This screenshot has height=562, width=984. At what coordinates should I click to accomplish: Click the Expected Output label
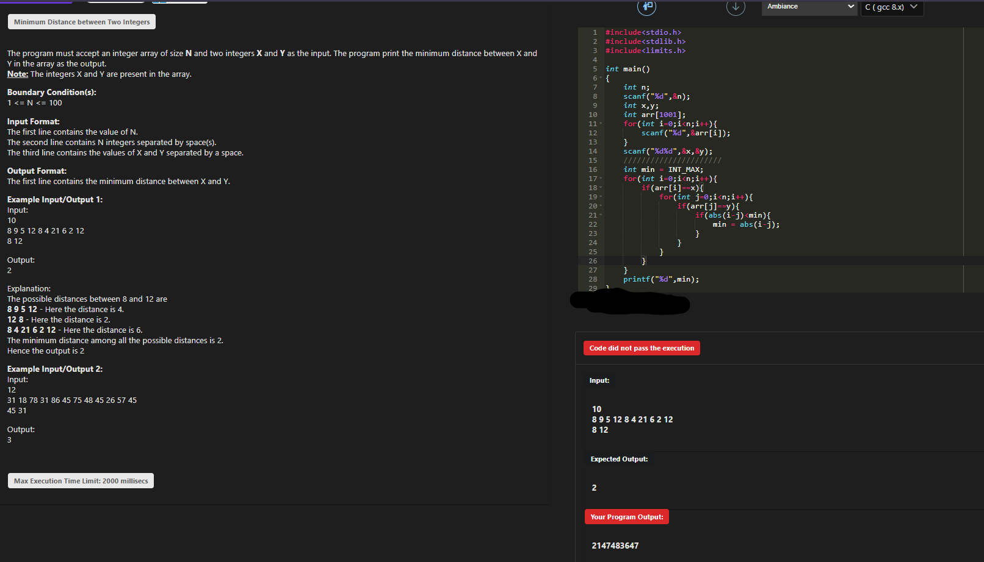point(619,459)
